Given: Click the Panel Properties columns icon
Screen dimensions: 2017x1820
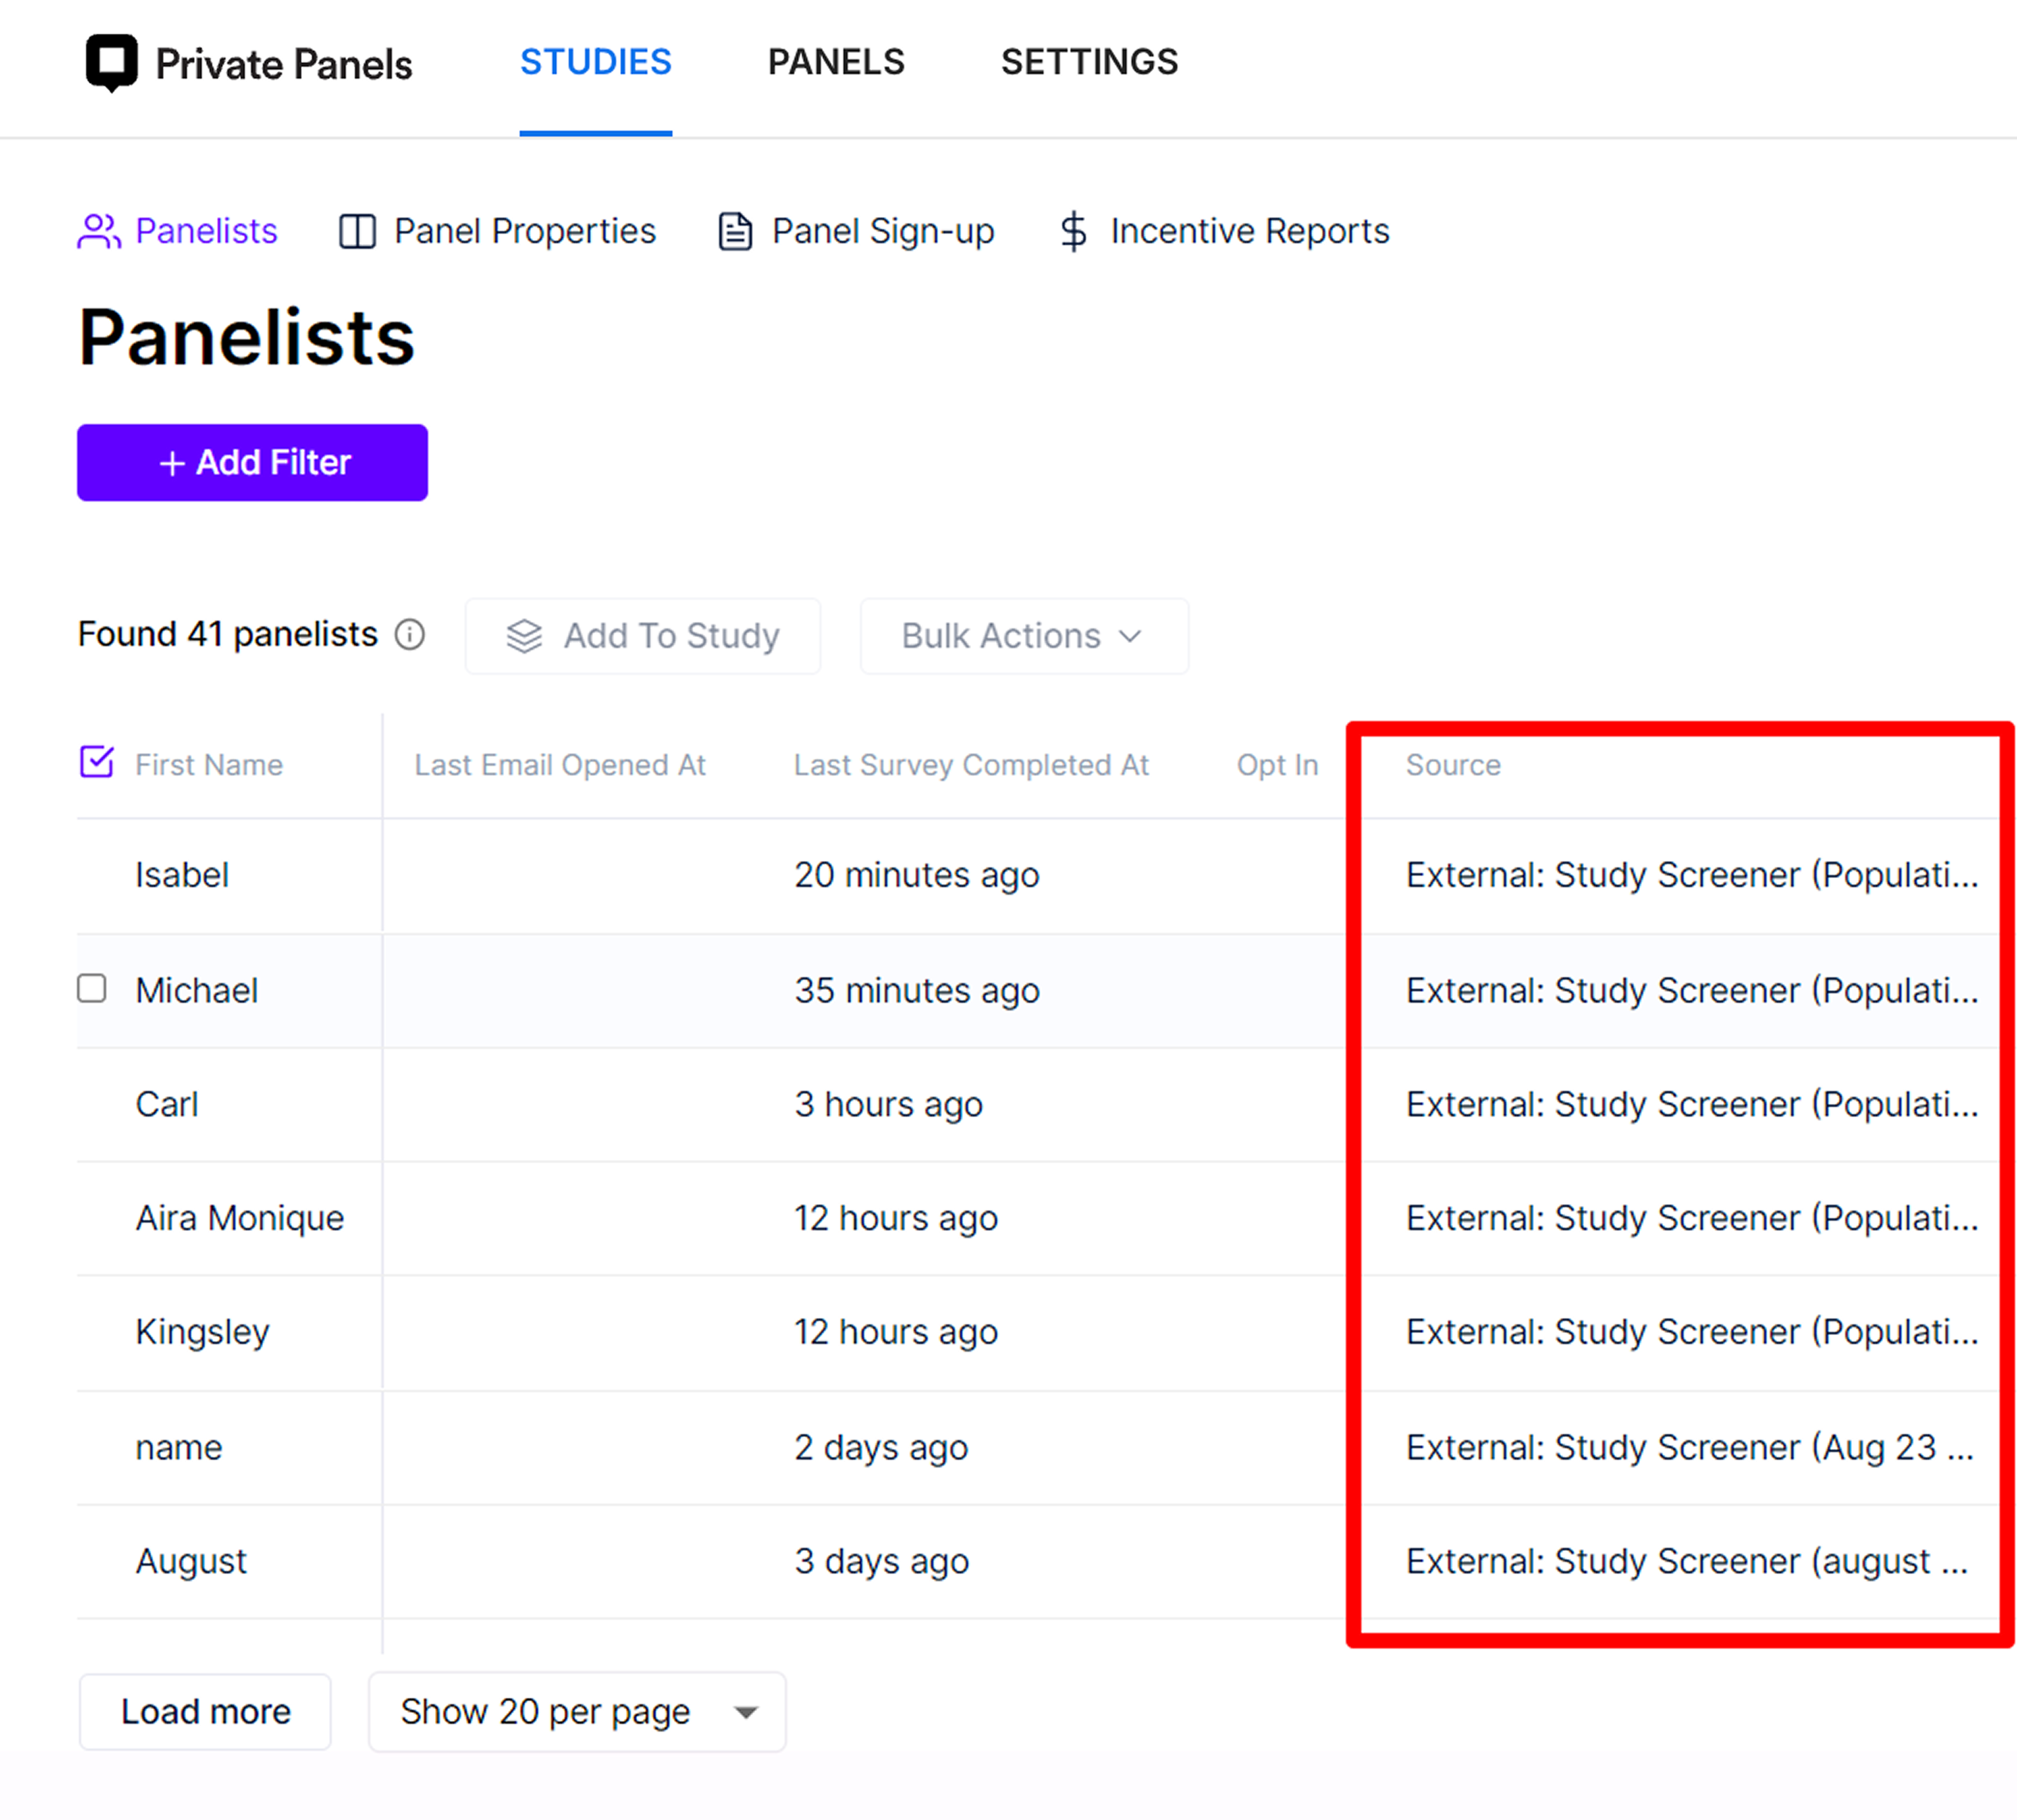Looking at the screenshot, I should [357, 232].
